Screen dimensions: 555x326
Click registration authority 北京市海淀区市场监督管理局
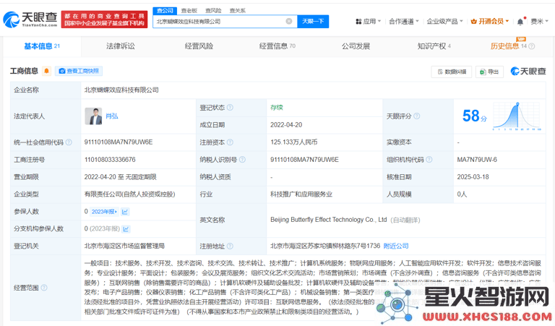[x=124, y=246]
